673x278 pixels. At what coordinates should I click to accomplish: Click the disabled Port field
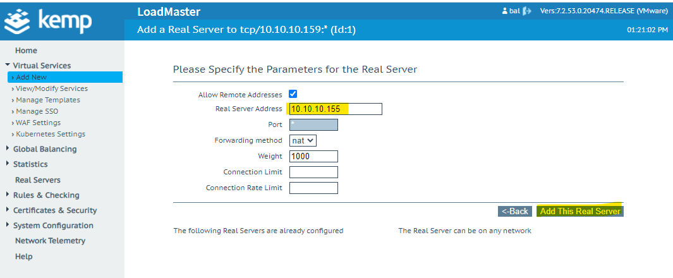click(314, 125)
